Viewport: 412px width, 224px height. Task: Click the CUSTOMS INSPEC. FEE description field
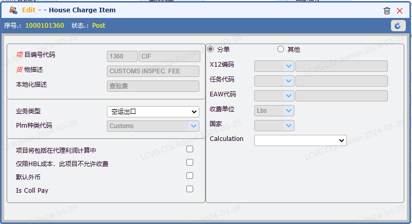click(153, 71)
